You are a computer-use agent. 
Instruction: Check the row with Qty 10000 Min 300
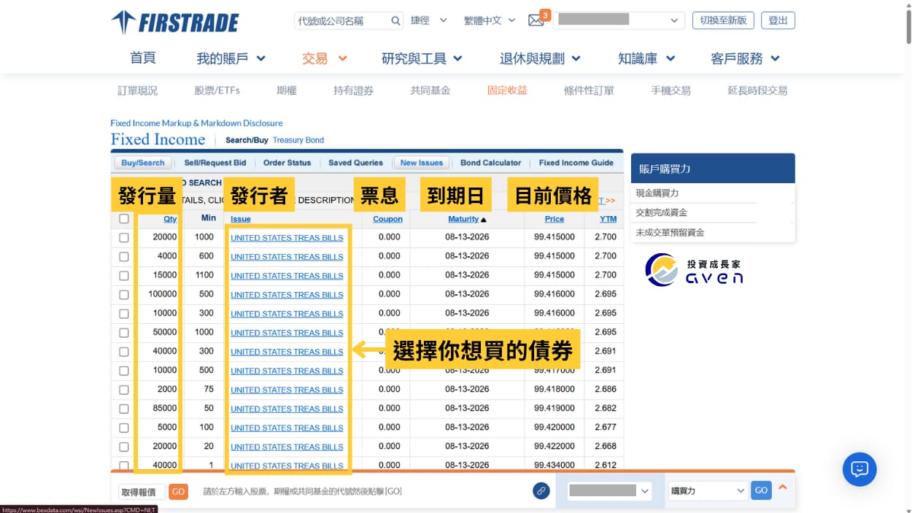tap(124, 314)
